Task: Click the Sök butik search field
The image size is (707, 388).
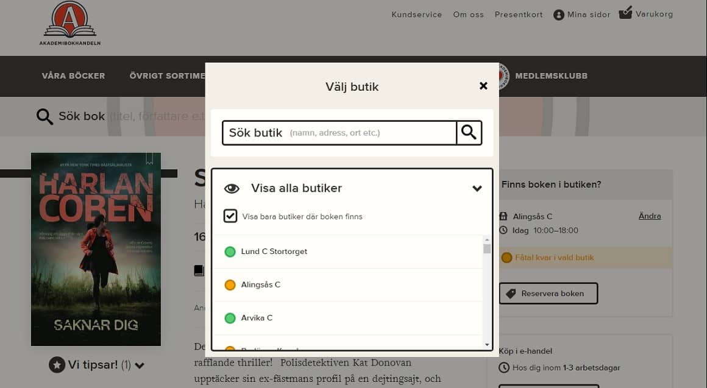Action: (339, 133)
